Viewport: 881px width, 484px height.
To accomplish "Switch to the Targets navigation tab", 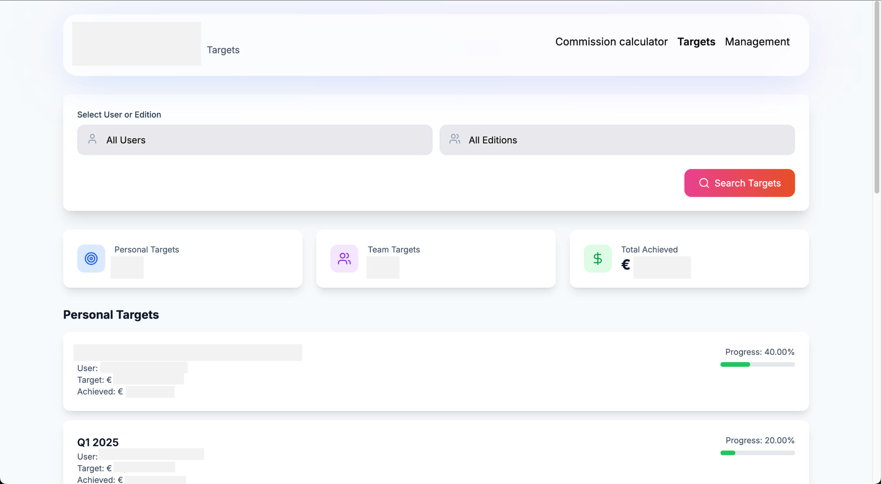I will 696,42.
